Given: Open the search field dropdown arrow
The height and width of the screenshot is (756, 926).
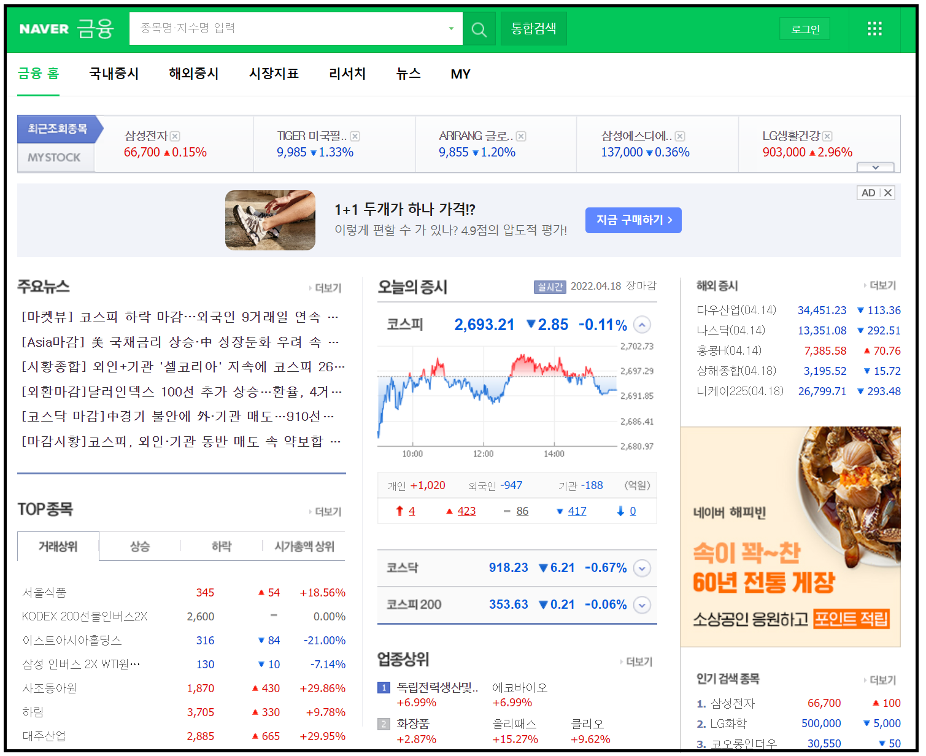Looking at the screenshot, I should [451, 28].
